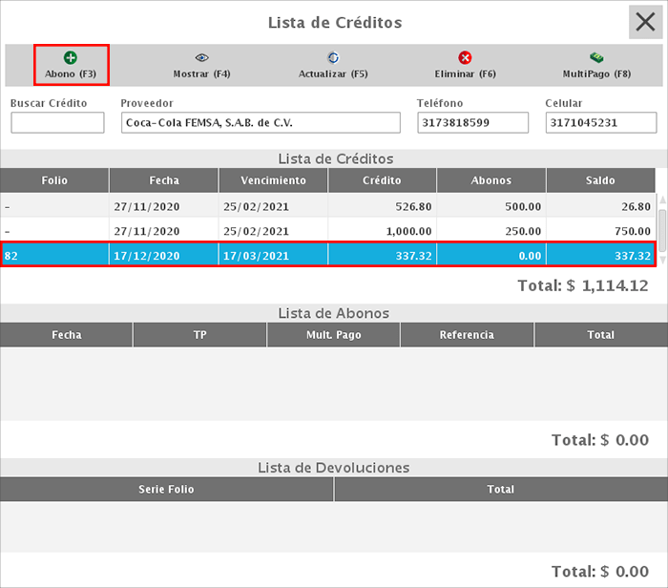The height and width of the screenshot is (588, 668).
Task: Click the Mostrar (F4) eye icon
Action: [201, 58]
